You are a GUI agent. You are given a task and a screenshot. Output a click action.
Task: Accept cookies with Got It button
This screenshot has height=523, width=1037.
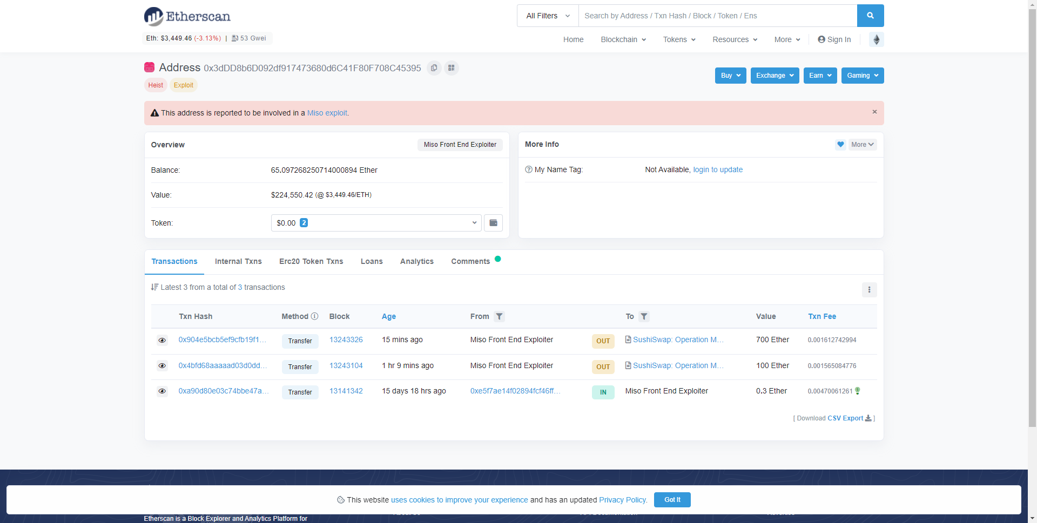(x=672, y=500)
